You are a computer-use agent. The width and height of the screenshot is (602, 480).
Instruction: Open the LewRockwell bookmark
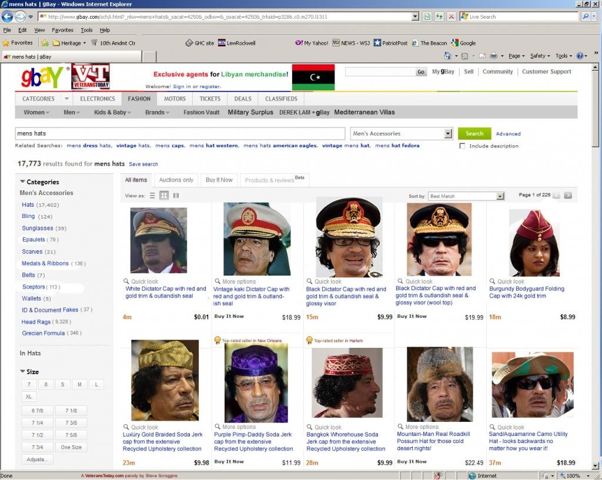[x=236, y=43]
